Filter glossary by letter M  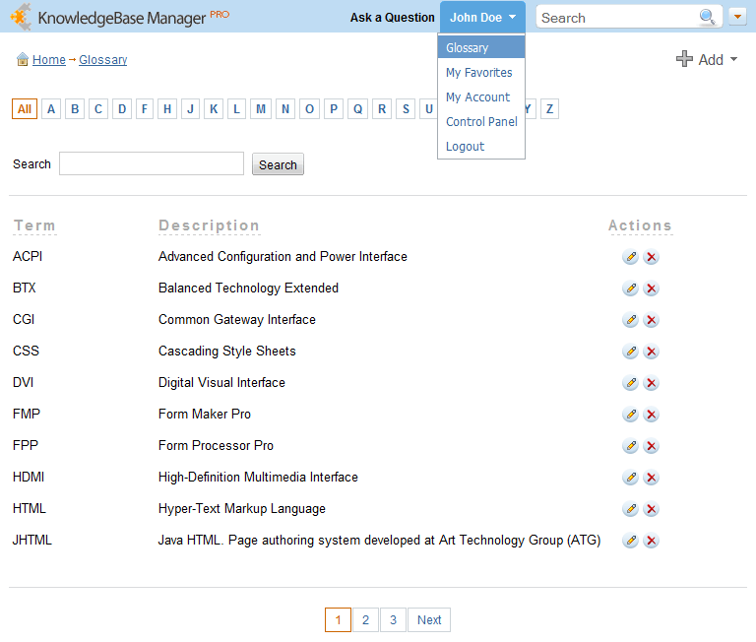click(x=261, y=109)
